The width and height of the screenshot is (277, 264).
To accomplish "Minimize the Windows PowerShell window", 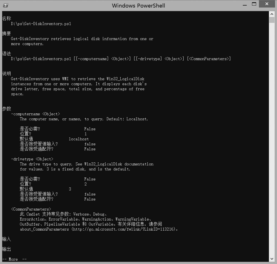I will [x=244, y=5].
